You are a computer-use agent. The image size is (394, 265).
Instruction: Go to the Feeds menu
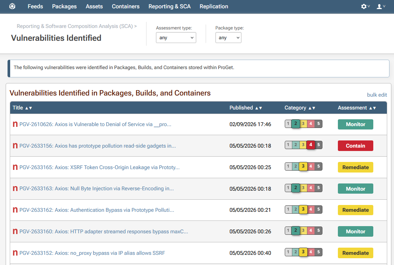[35, 6]
